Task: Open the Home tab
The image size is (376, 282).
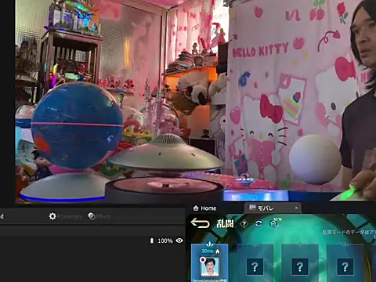Action: click(204, 208)
